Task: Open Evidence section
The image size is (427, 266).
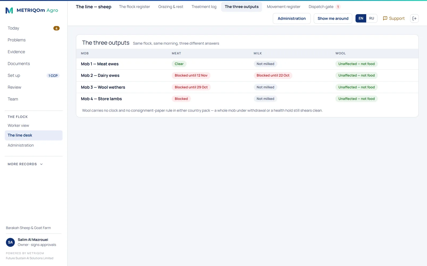Action: click(x=34, y=52)
